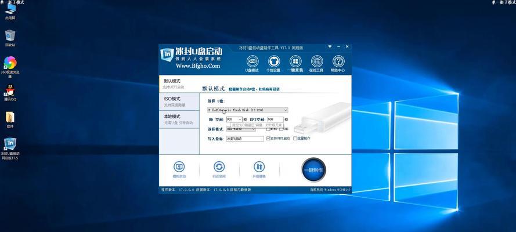
Task: Open the 软件 folder on desktop
Action: pyautogui.click(x=10, y=119)
